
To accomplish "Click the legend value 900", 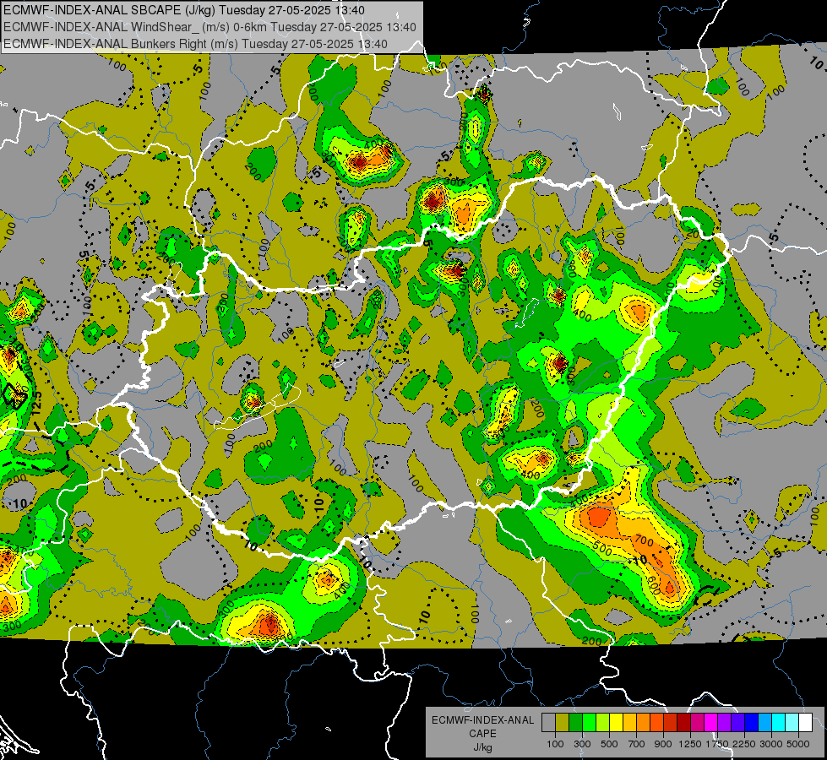I will 663,744.
